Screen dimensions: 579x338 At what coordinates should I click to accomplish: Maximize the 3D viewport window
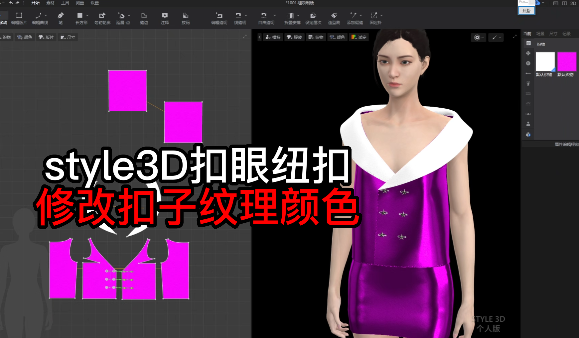click(x=514, y=37)
